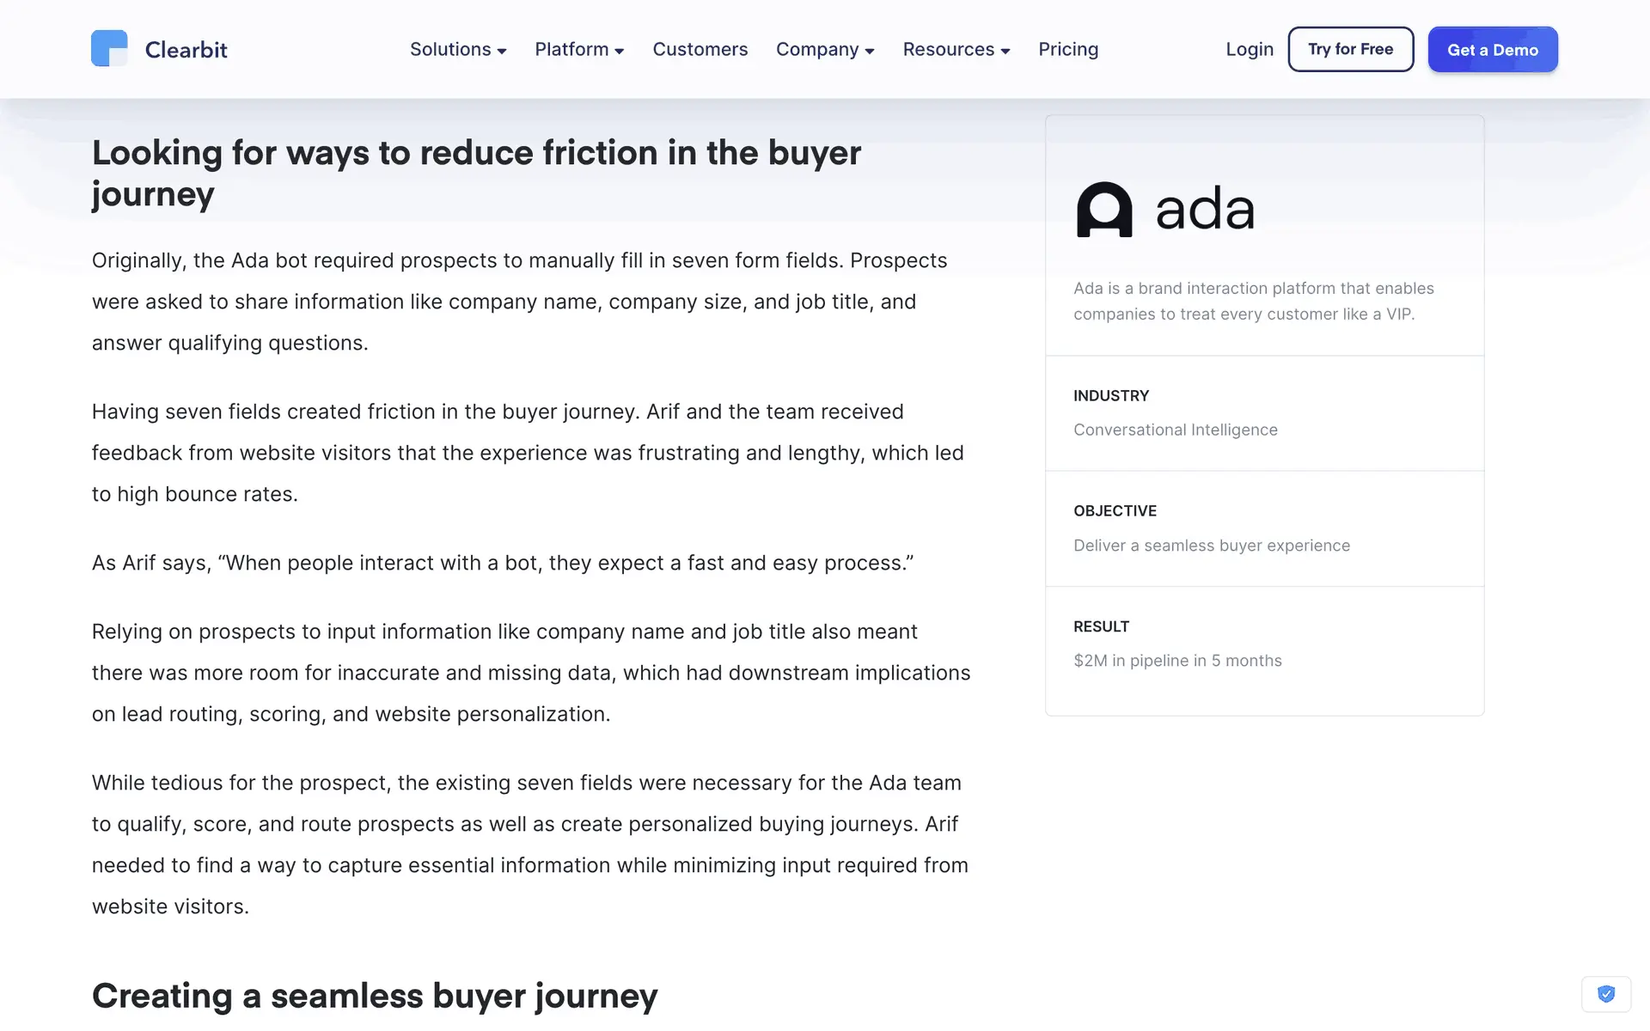This screenshot has width=1650, height=1031.
Task: Click the Platform caret icon
Action: coord(619,52)
